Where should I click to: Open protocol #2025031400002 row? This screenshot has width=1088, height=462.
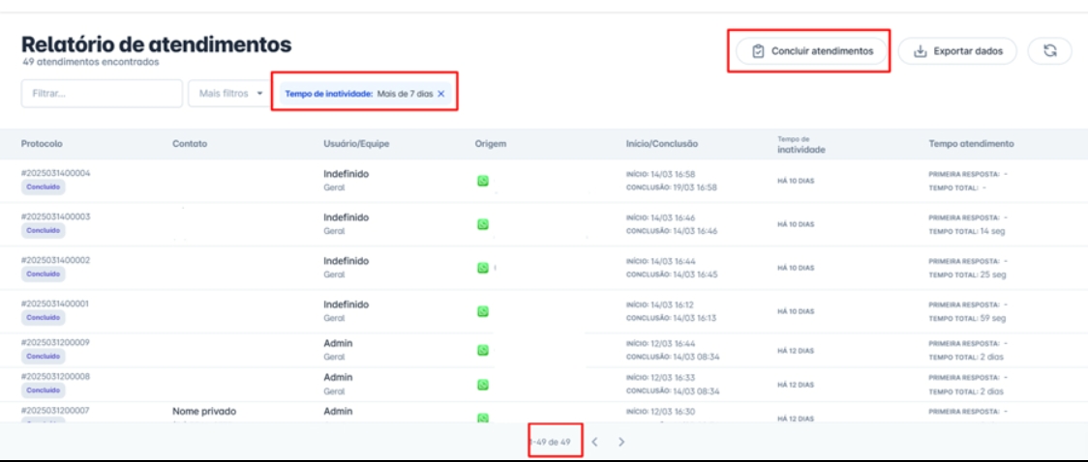56,260
